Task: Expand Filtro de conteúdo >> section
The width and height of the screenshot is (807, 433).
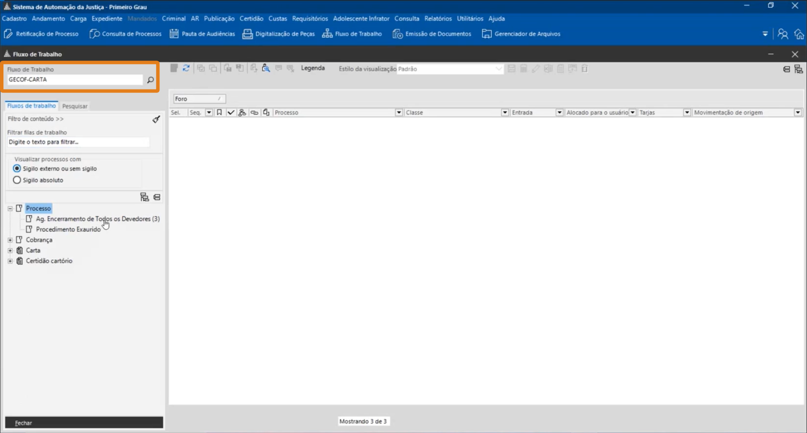Action: (36, 119)
